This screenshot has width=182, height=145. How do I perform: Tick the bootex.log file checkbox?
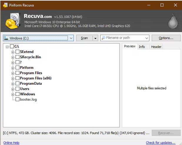(17, 99)
